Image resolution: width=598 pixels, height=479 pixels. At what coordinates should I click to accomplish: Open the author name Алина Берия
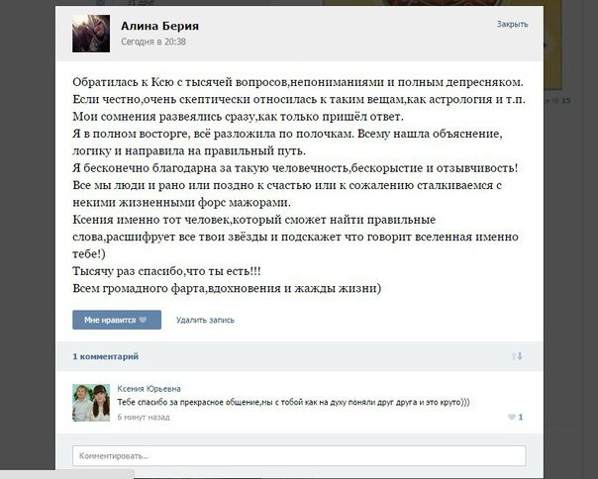pyautogui.click(x=159, y=26)
